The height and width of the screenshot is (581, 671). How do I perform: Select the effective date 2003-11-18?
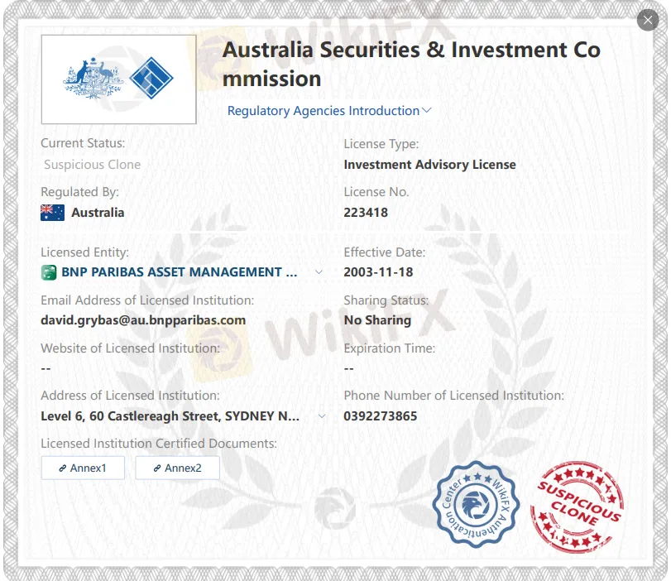(x=378, y=271)
